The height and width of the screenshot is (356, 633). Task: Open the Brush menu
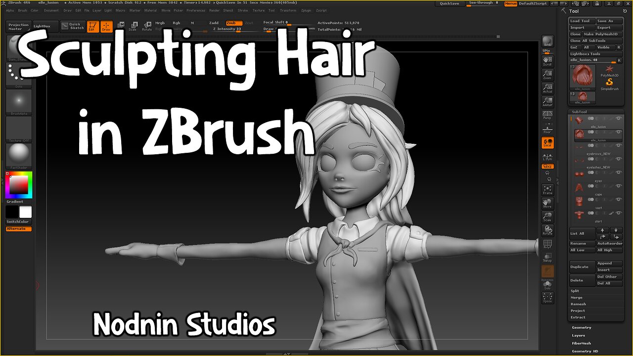23,10
